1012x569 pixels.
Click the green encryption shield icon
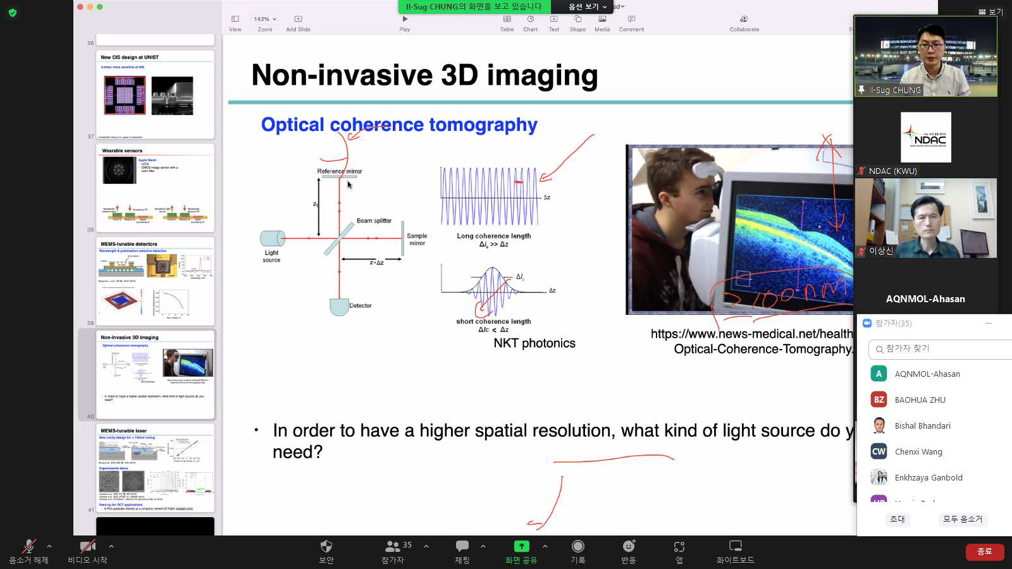pos(13,12)
